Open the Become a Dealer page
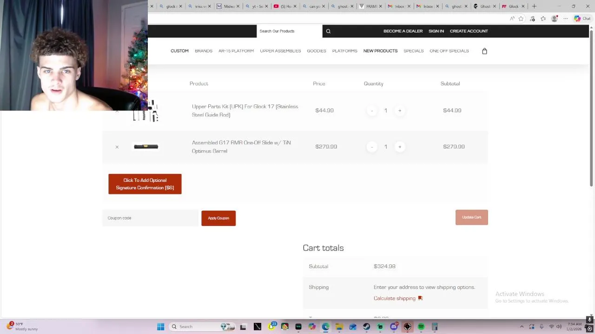595x334 pixels. click(403, 31)
